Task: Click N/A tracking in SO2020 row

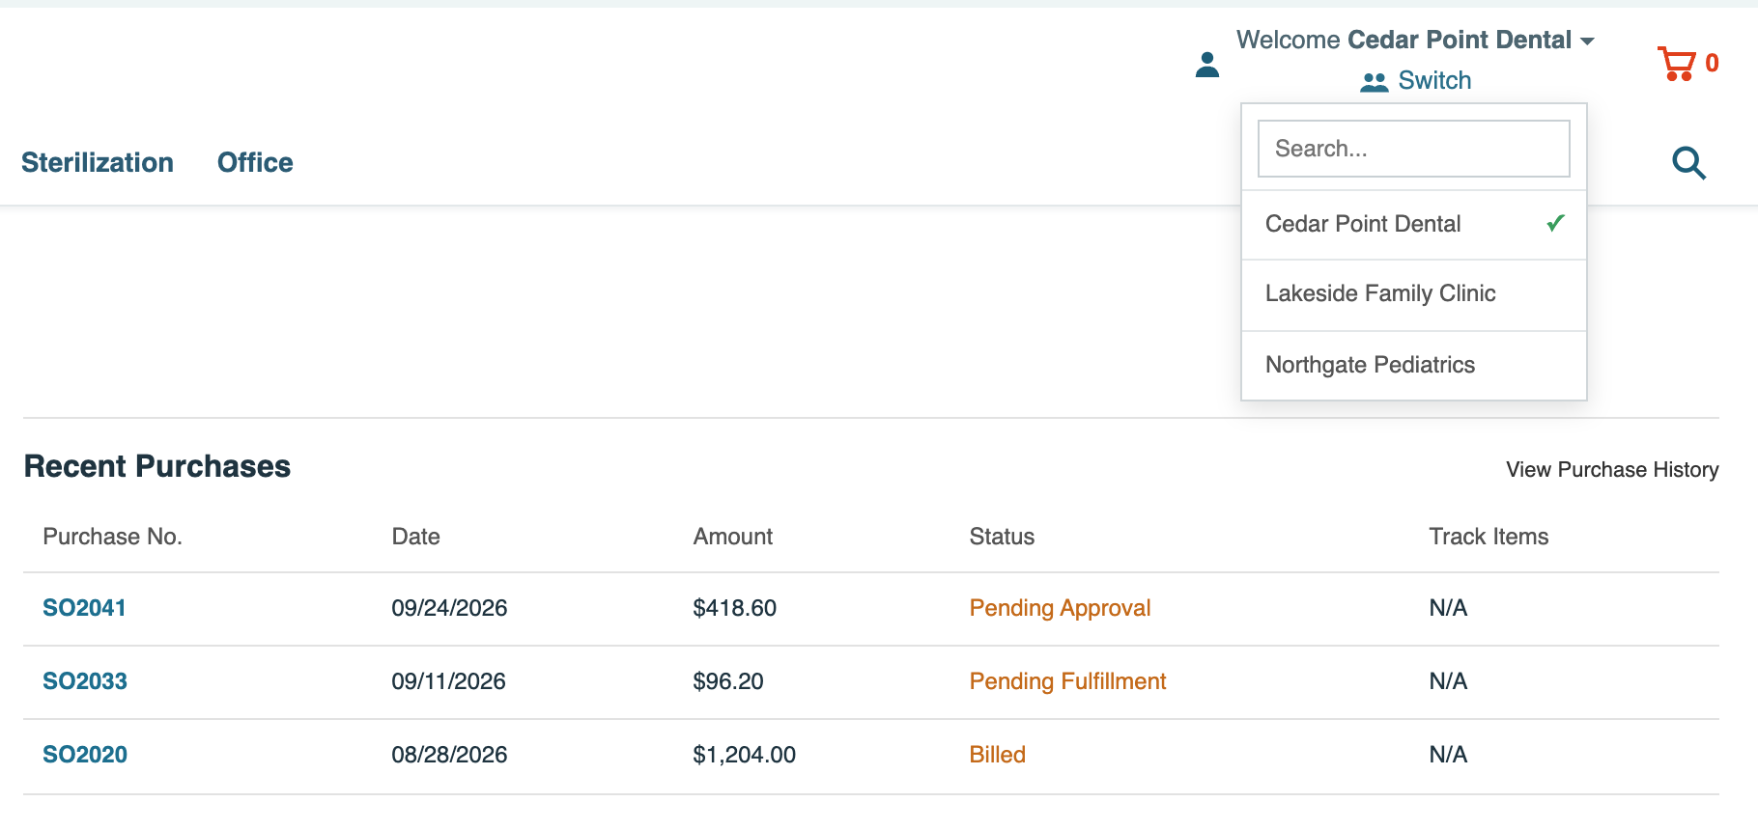Action: pos(1448,755)
